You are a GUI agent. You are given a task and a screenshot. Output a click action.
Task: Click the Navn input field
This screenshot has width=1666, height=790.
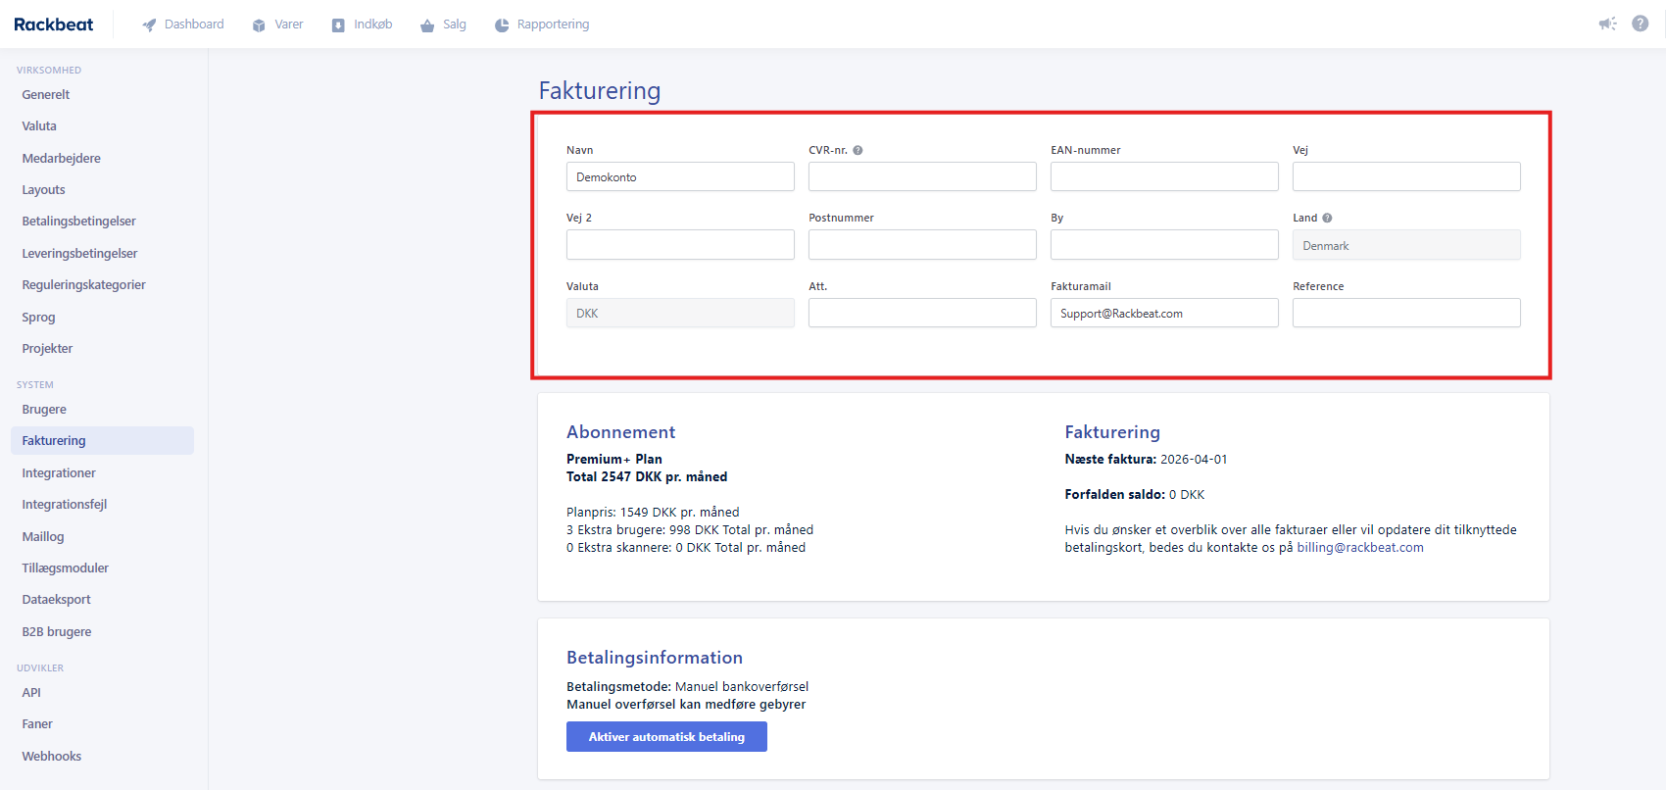[x=679, y=177]
